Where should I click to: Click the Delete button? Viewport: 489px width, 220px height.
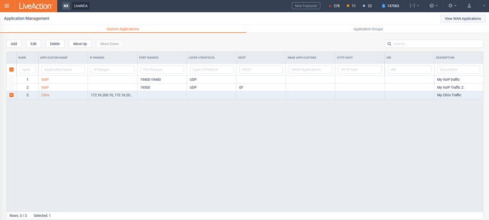pos(55,44)
